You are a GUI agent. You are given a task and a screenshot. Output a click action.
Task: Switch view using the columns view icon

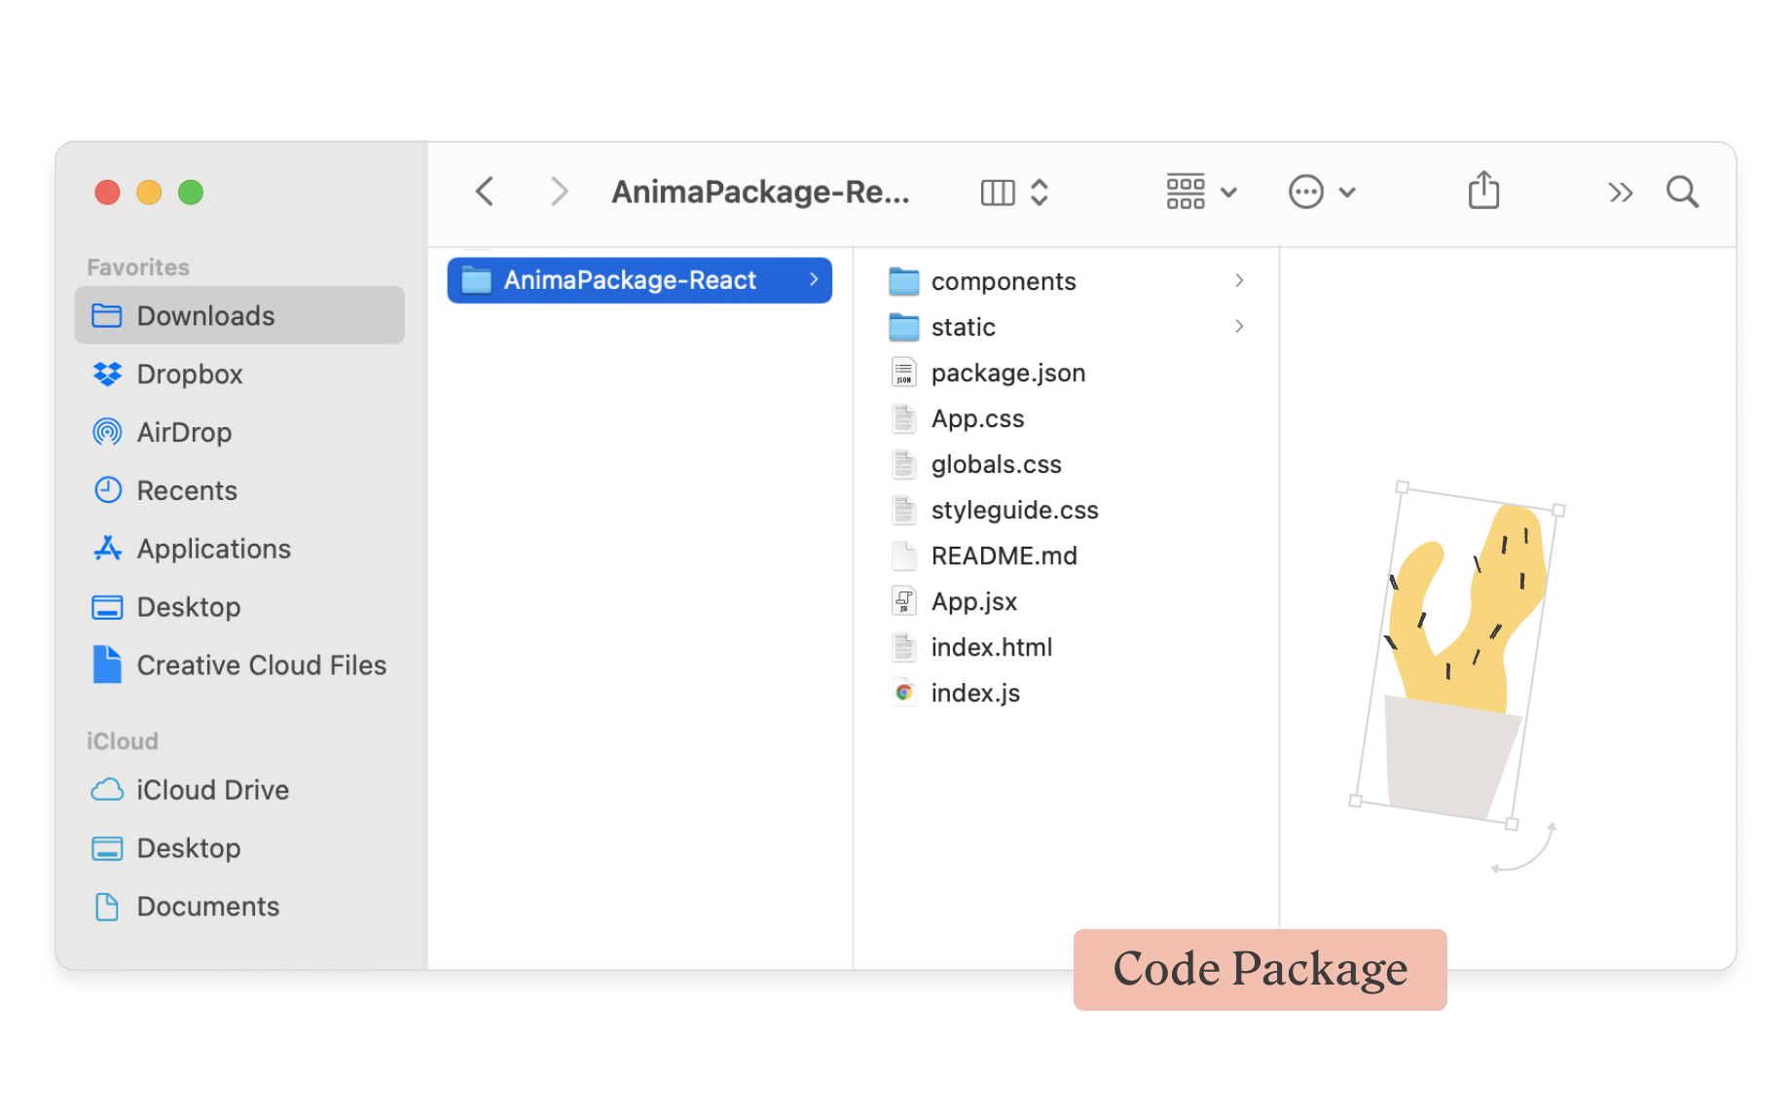coord(999,193)
